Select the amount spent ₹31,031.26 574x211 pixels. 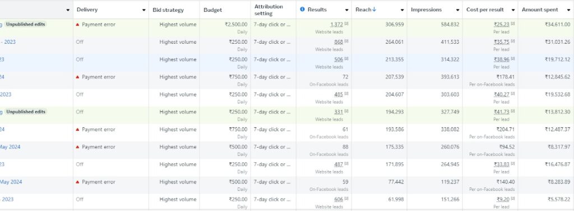pos(557,42)
